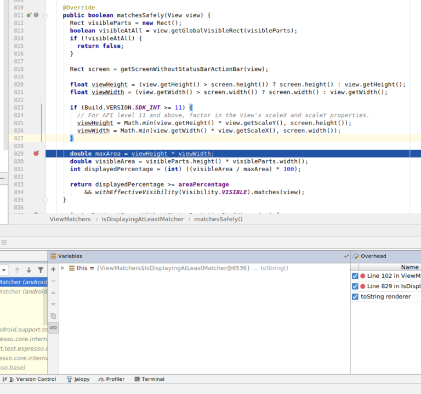421x394 pixels.
Task: Uncheck the 'Line 829 in IsDispl' overhead checkbox
Action: pos(355,286)
